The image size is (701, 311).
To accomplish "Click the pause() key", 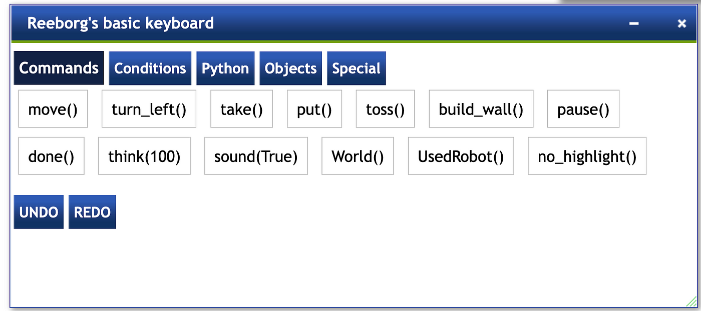I will tap(583, 109).
